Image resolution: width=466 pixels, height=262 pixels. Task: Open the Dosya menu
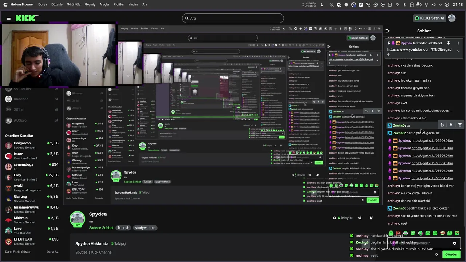click(43, 5)
